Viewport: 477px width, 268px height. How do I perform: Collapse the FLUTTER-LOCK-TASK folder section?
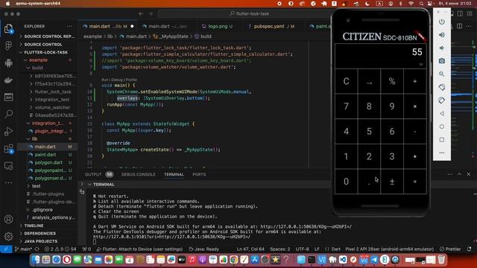pyautogui.click(x=47, y=52)
